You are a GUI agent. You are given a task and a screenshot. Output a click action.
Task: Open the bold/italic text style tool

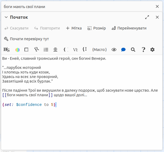click(x=6, y=50)
